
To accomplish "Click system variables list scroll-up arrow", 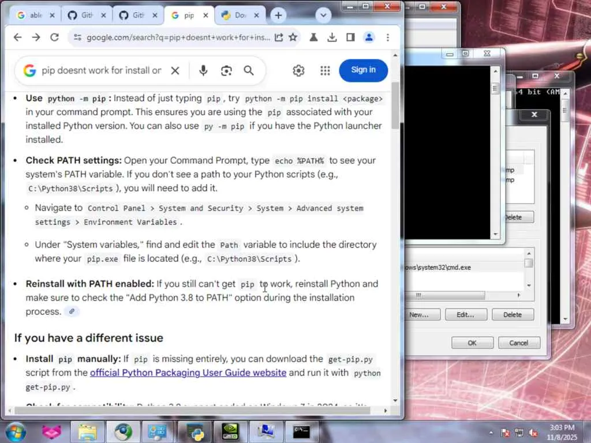I will (x=529, y=253).
